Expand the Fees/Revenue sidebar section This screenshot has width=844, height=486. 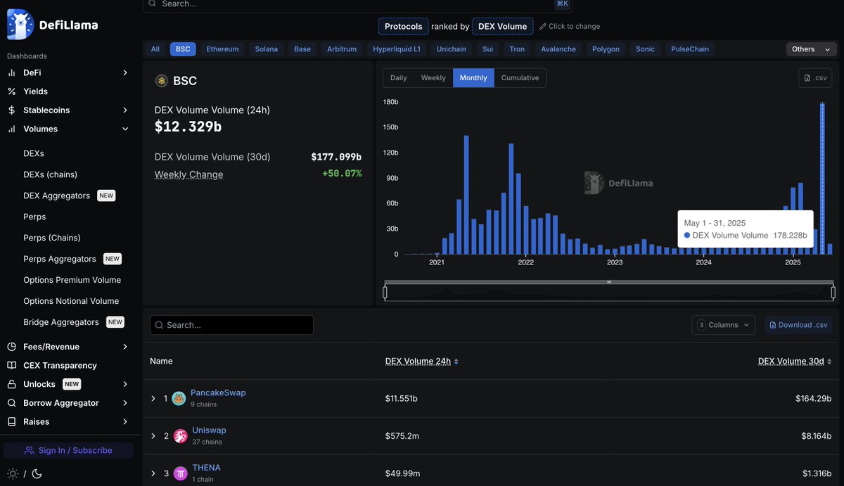(x=125, y=347)
